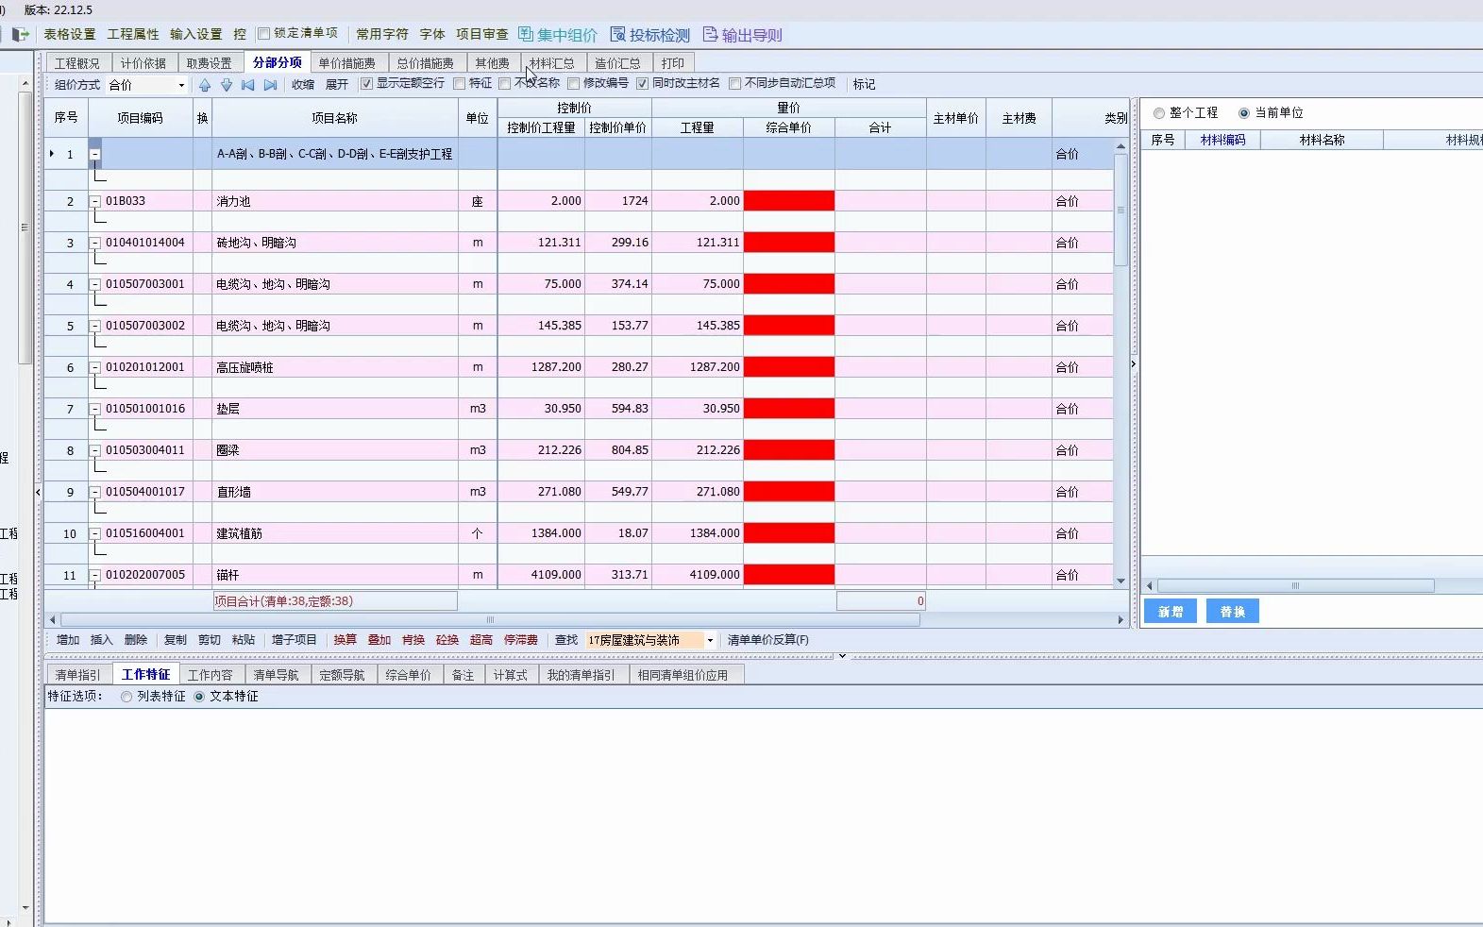Collapse the 010501001016 垫层 expander

coord(95,409)
